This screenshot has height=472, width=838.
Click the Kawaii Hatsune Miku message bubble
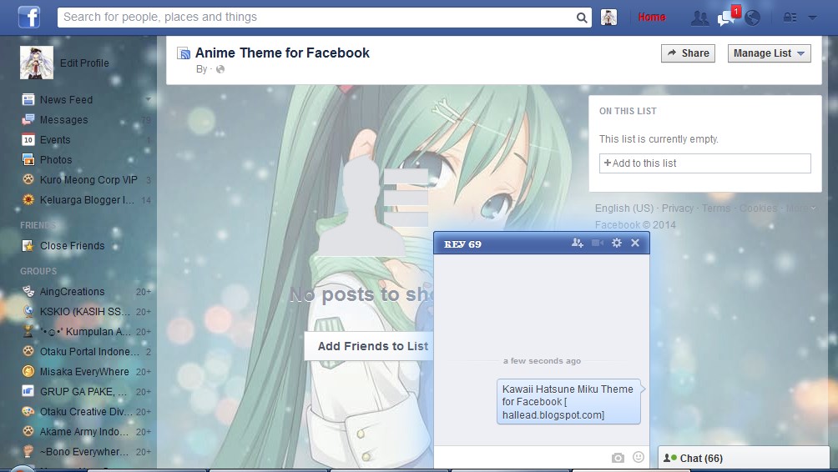pos(568,402)
